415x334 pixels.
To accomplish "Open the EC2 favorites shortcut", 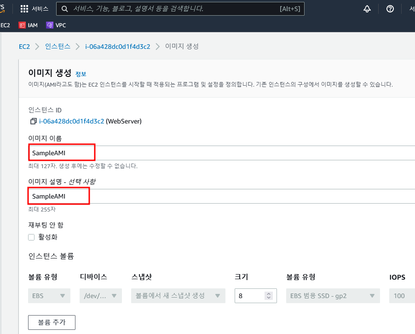I will (5, 25).
